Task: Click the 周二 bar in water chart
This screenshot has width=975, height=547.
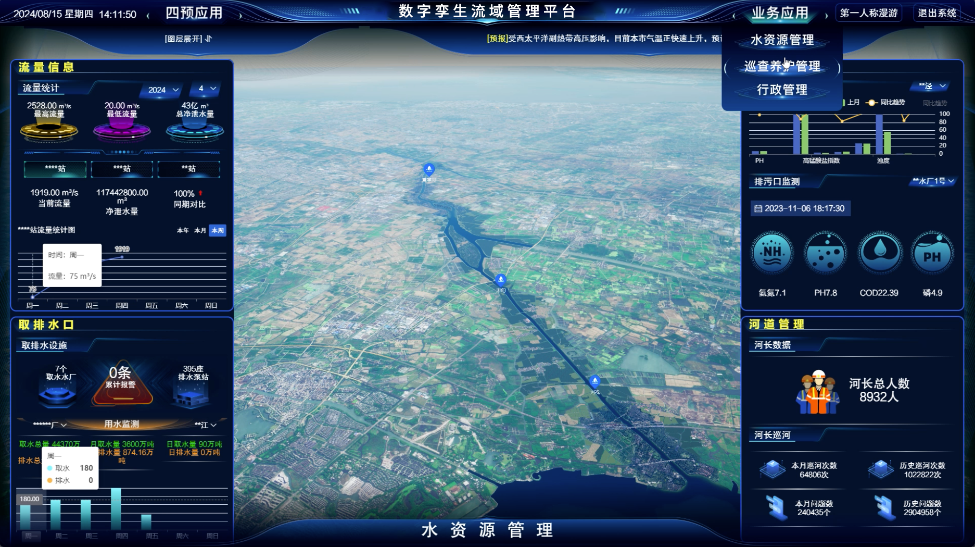Action: coord(55,515)
